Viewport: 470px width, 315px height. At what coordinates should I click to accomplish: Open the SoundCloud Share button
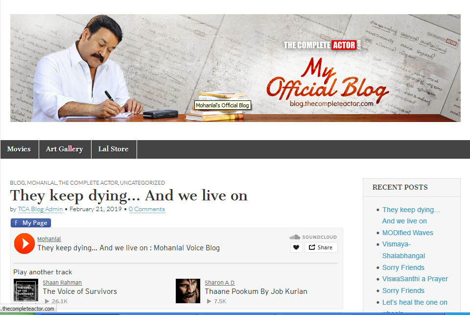coord(321,247)
